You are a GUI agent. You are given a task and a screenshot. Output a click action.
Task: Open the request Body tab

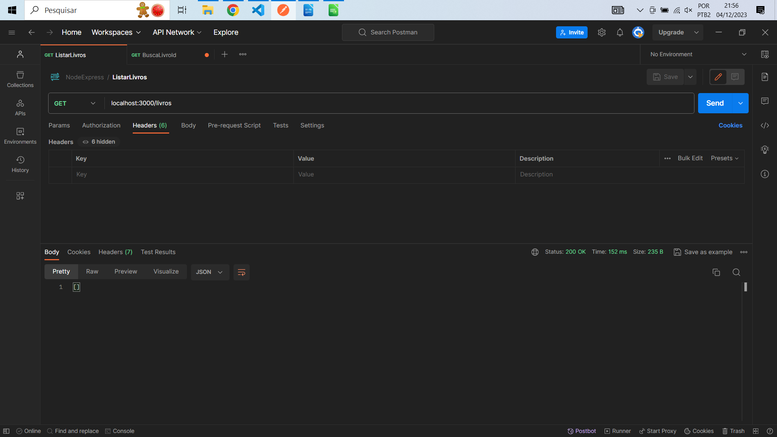[189, 125]
